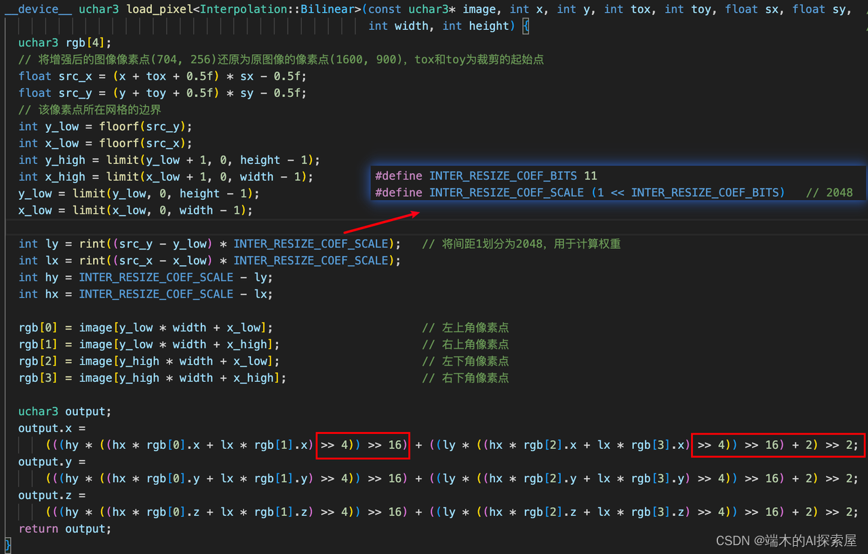868x554 pixels.
Task: Click the 'int hx = INTER_RESIZE_COEF_SCALE - lx;' line
Action: click(146, 294)
